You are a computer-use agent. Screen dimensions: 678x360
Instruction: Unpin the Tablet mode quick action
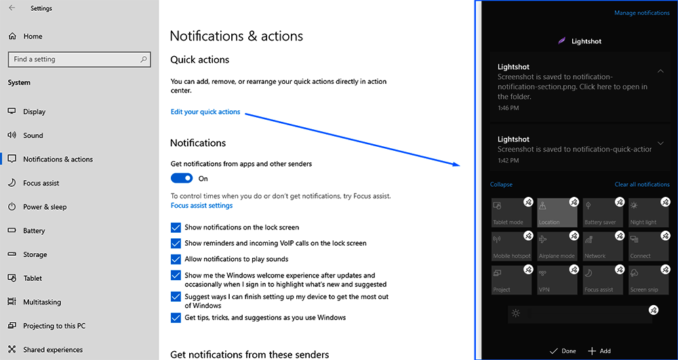click(x=528, y=202)
